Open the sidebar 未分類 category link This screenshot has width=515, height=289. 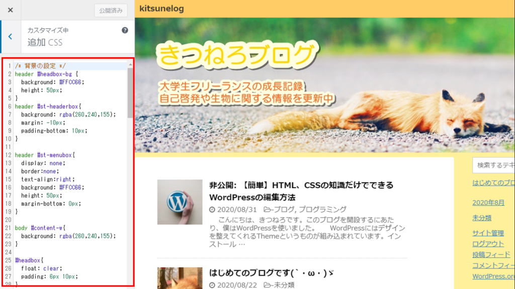click(482, 218)
